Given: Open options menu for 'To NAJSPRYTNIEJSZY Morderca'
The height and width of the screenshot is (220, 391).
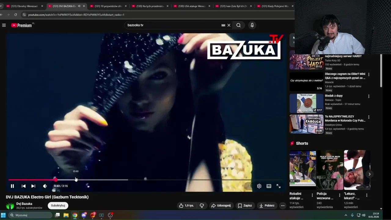Looking at the screenshot, I should 369,117.
